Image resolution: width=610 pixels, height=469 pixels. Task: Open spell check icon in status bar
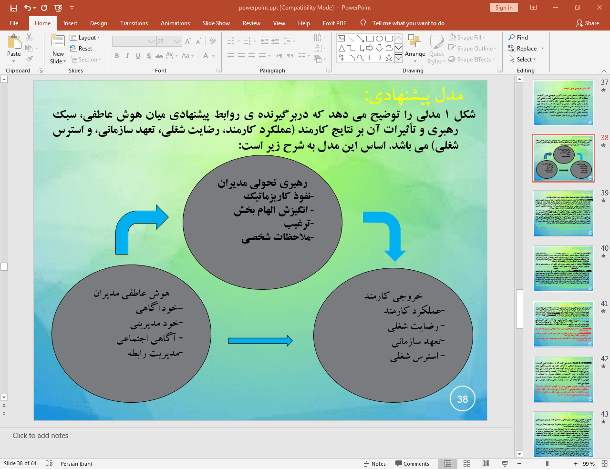coord(49,463)
